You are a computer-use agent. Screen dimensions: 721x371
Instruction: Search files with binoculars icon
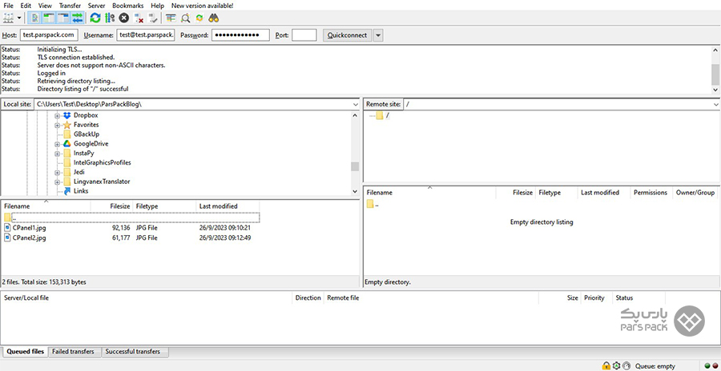pos(214,18)
